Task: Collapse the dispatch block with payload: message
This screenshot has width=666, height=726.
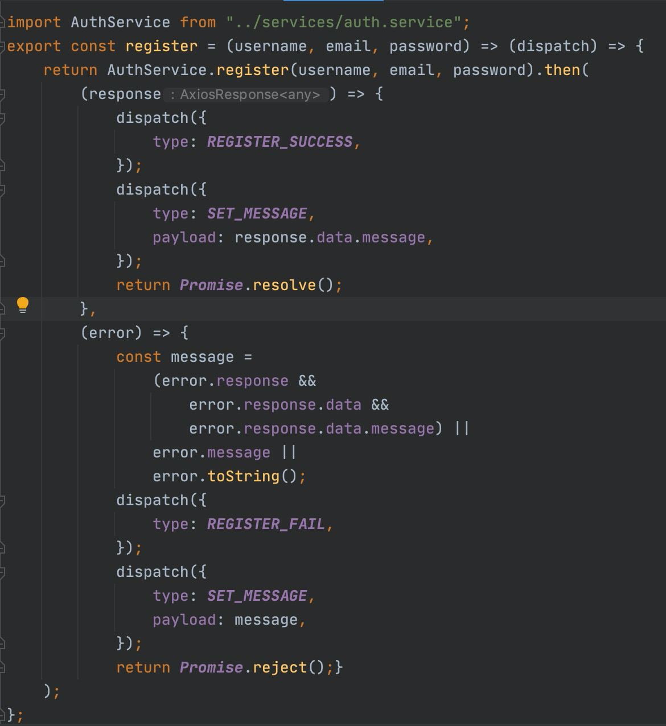Action: 3,572
